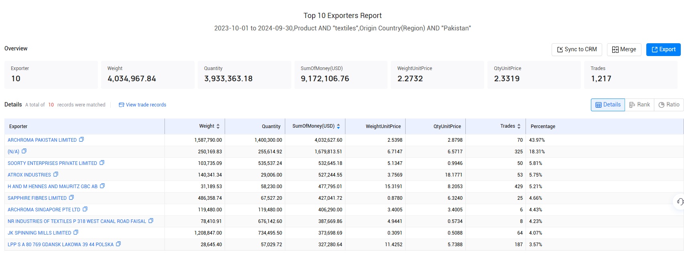Copy ARCHROMA SINGAPORE PTE LTD name icon
The height and width of the screenshot is (265, 684).
(85, 209)
